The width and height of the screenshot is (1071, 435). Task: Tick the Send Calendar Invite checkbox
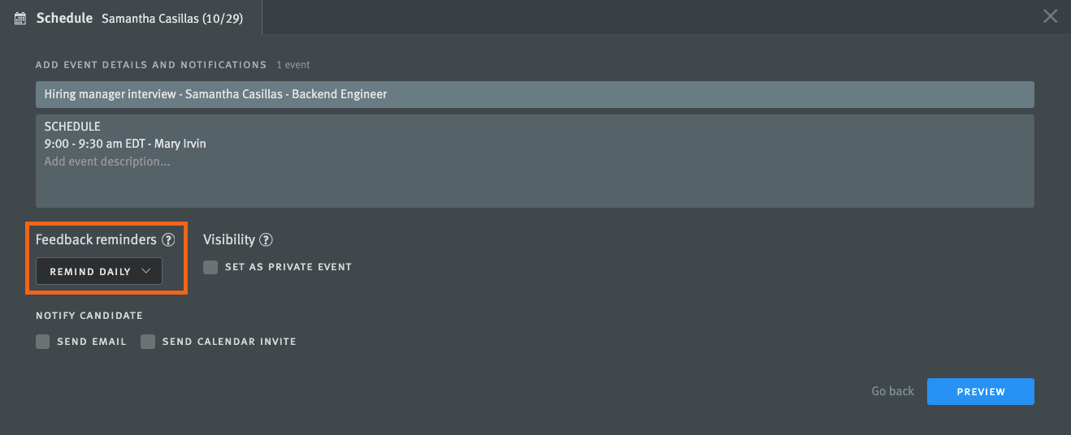pyautogui.click(x=148, y=342)
